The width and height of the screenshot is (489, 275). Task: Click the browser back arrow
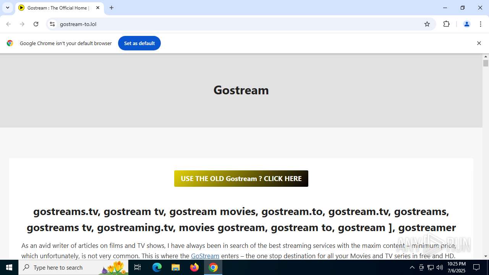pos(8,24)
